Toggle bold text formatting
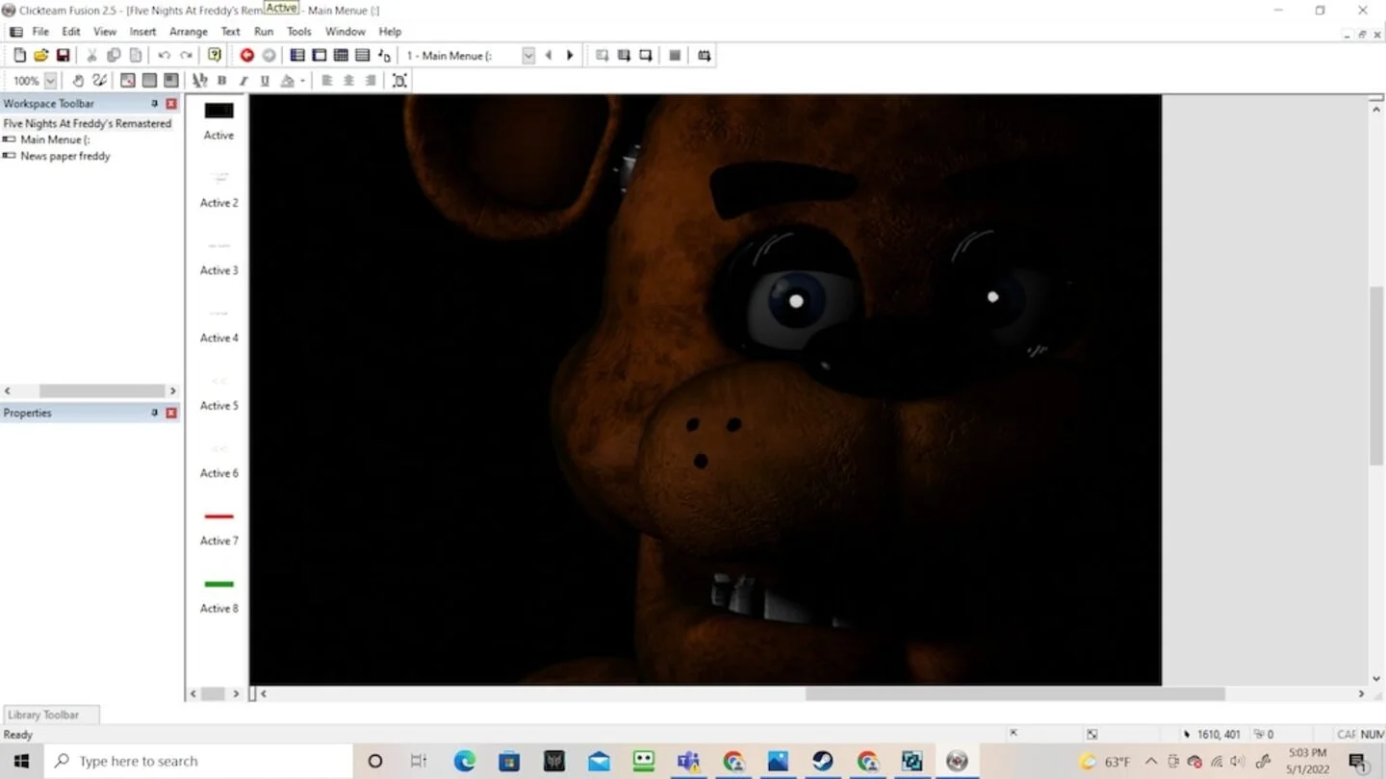The image size is (1386, 779). click(221, 81)
